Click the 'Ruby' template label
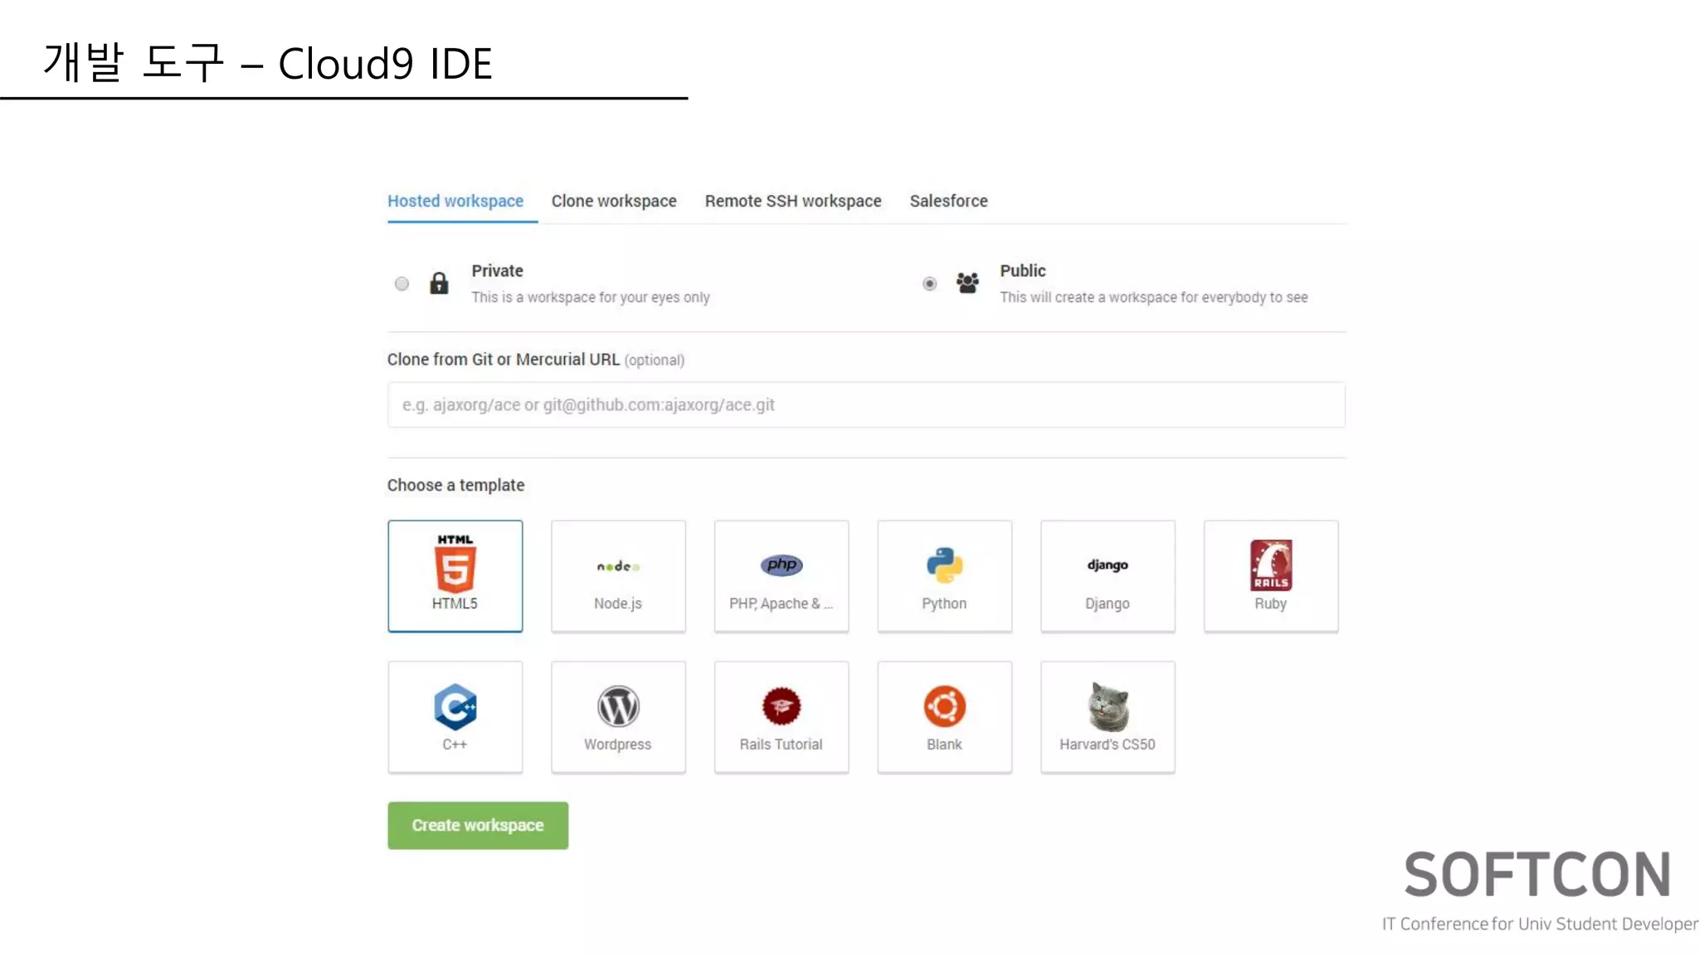This screenshot has width=1699, height=955. coord(1271,604)
